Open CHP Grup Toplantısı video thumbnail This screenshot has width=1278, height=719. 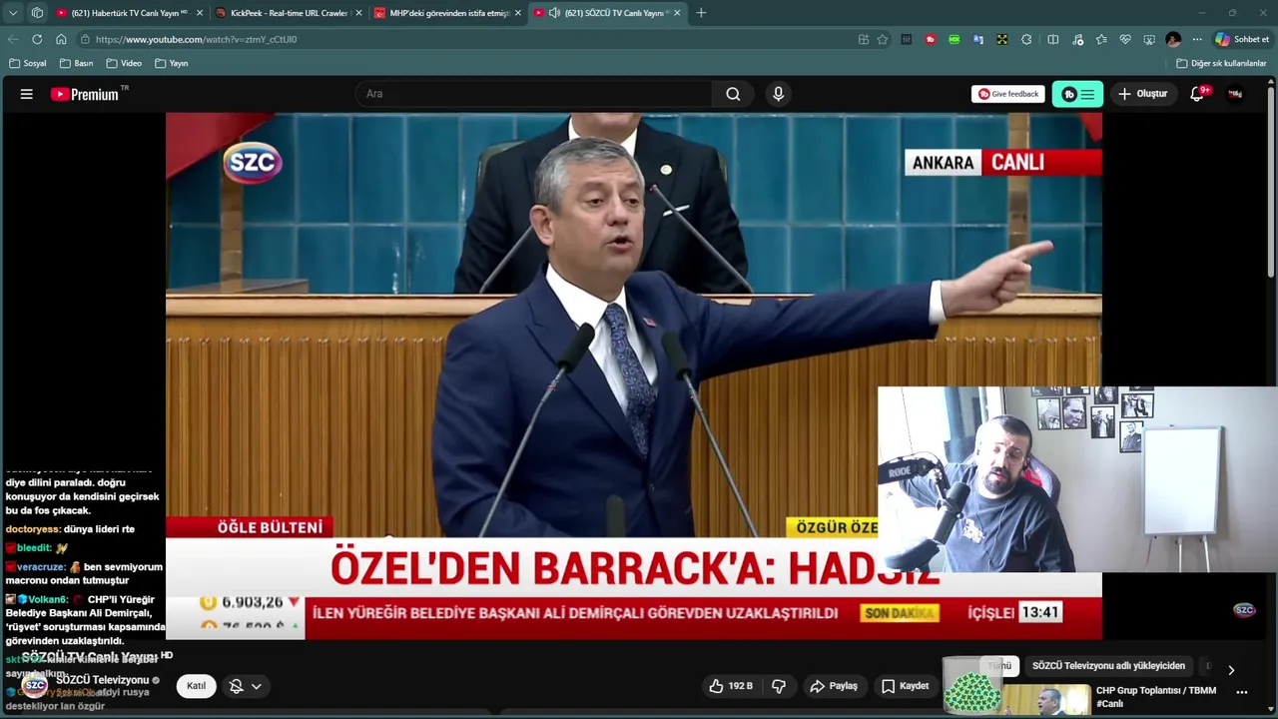pyautogui.click(x=1045, y=699)
